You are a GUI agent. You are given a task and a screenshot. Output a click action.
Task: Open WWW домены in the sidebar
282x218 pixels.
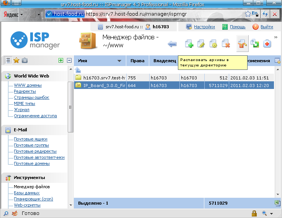[x=28, y=85]
